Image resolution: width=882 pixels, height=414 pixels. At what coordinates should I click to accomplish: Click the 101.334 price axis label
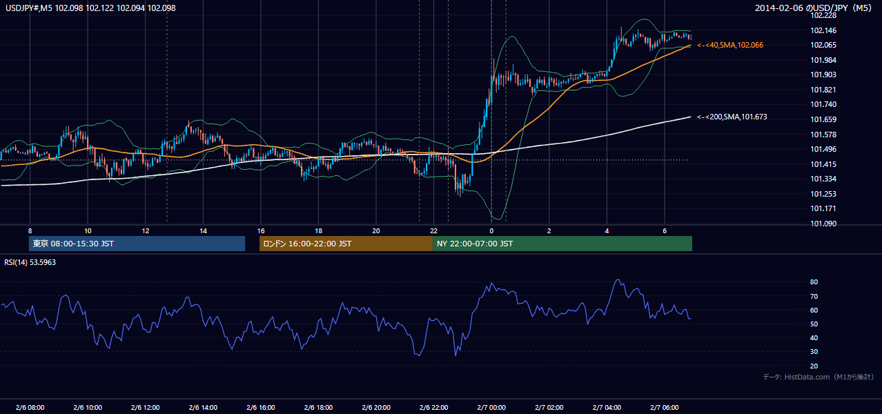[x=823, y=179]
